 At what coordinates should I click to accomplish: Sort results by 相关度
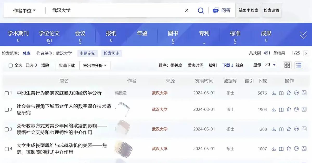176,65
